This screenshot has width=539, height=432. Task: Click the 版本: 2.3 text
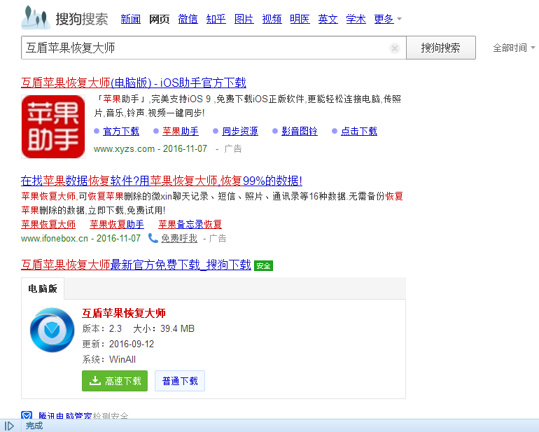[101, 329]
